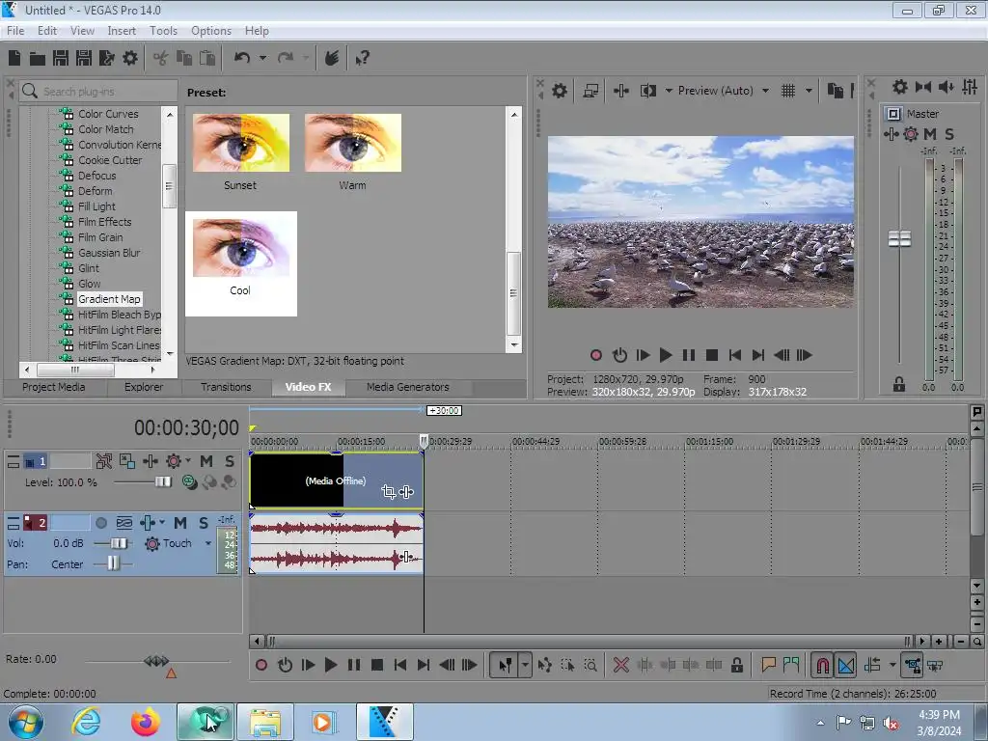Open the File menu
Screen dimensions: 988x741
pyautogui.click(x=15, y=30)
